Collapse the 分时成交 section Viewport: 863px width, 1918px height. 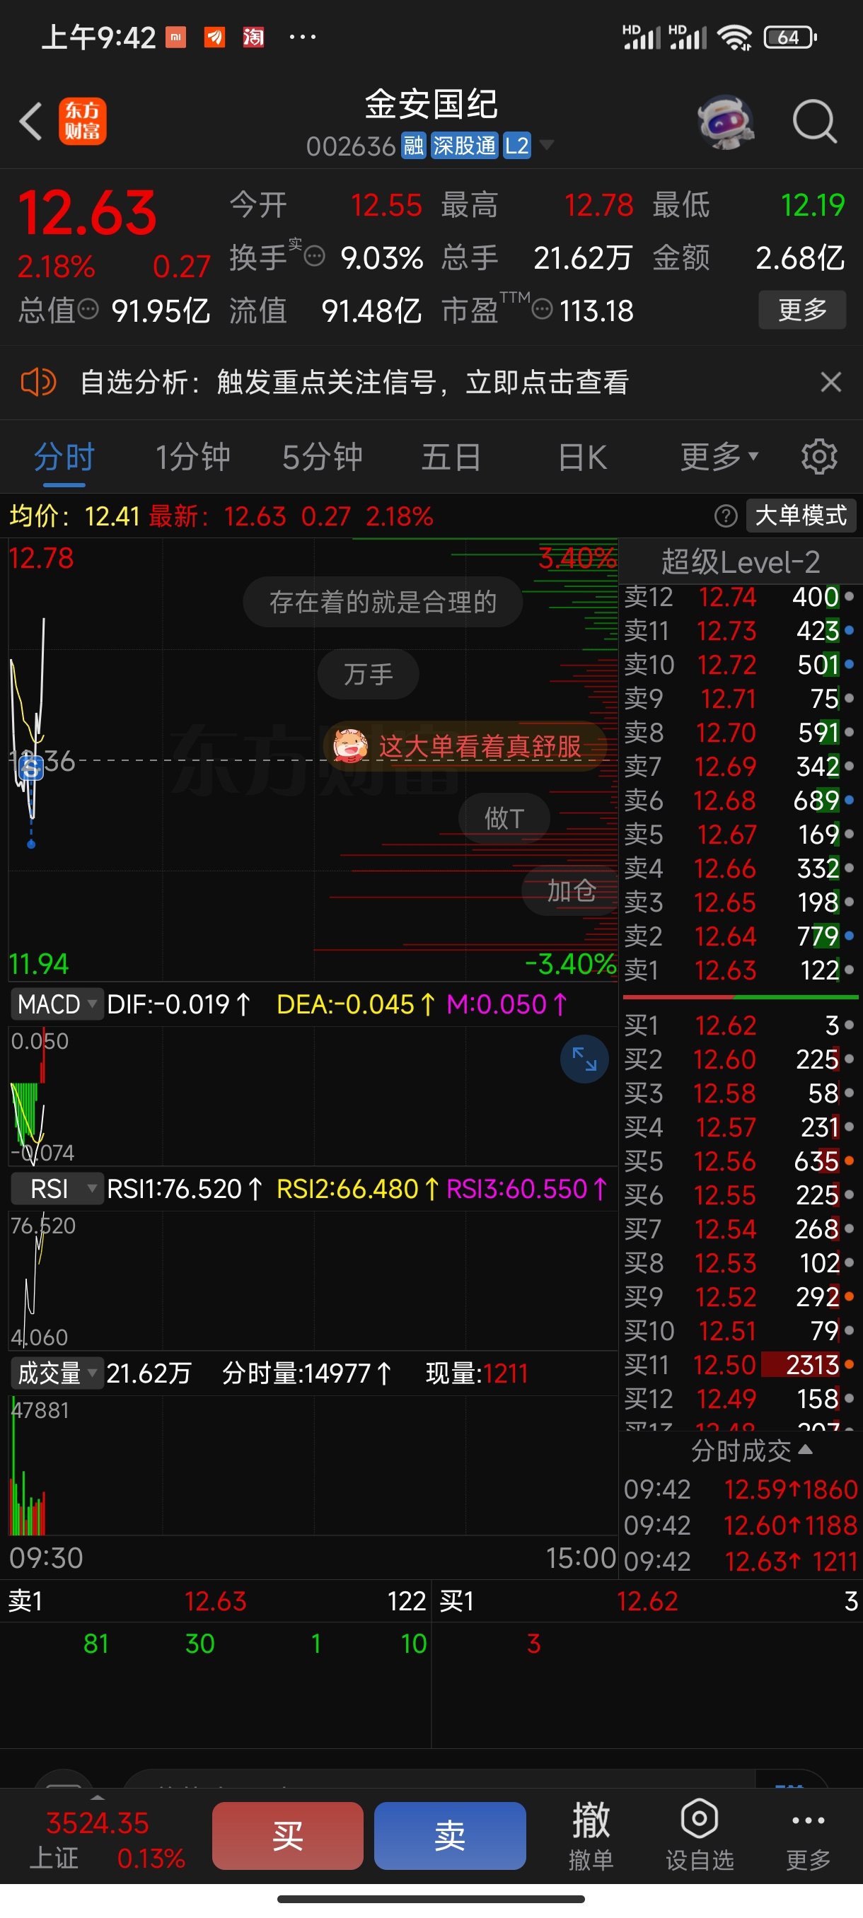click(752, 1451)
